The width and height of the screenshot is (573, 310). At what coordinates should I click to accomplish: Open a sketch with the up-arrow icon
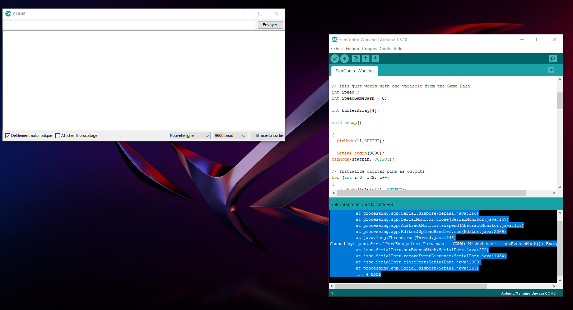pyautogui.click(x=365, y=58)
